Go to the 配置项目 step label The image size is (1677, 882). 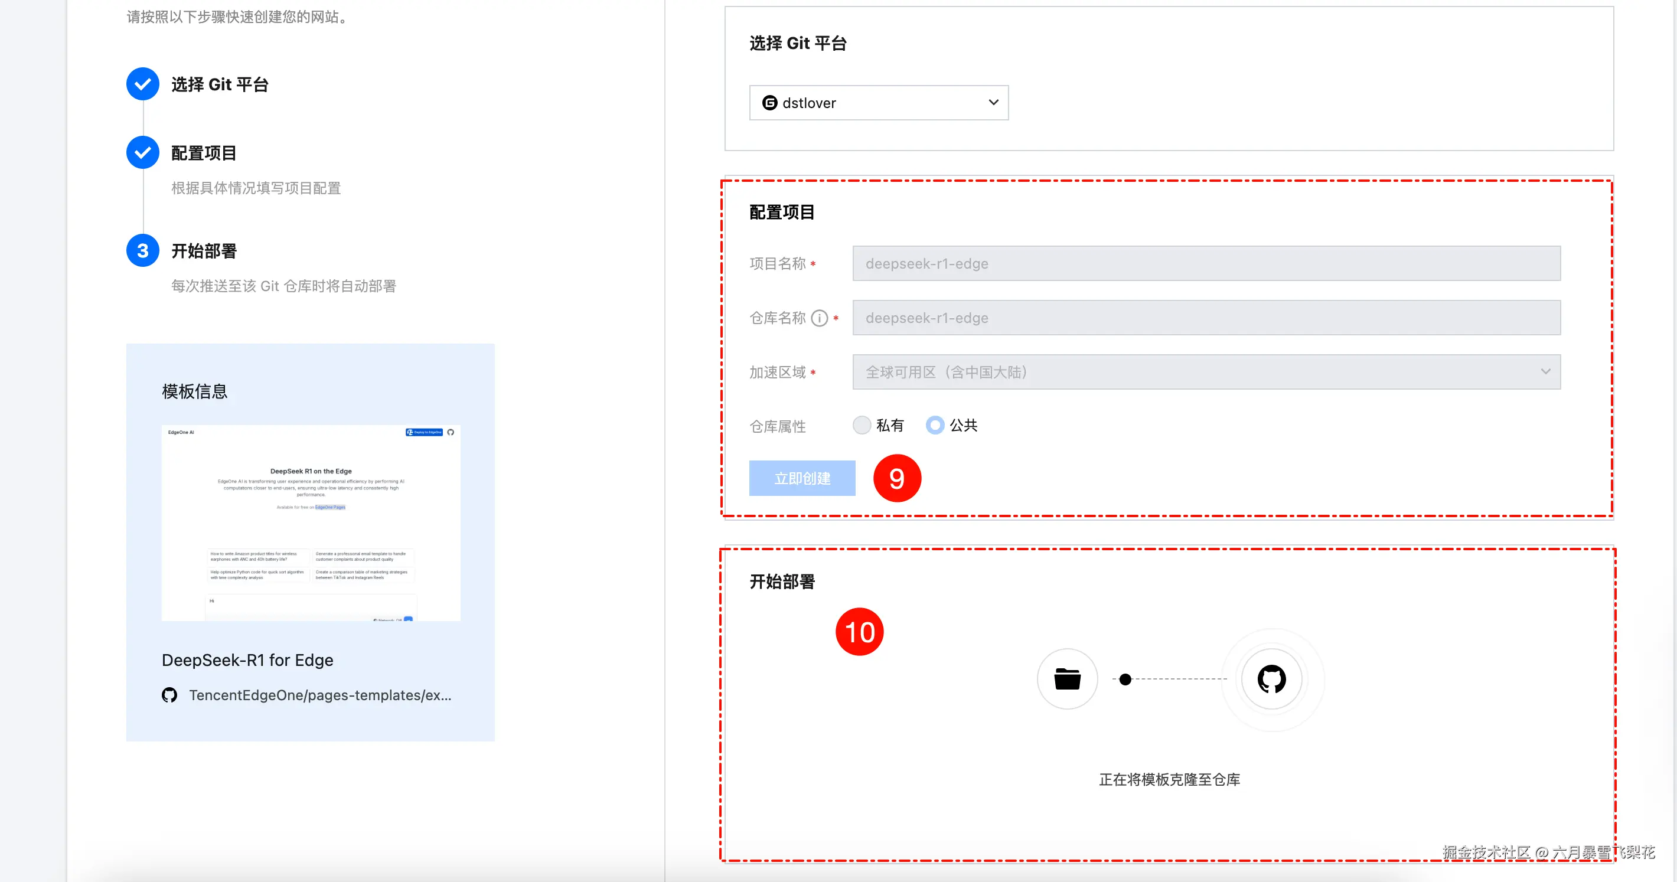[204, 153]
